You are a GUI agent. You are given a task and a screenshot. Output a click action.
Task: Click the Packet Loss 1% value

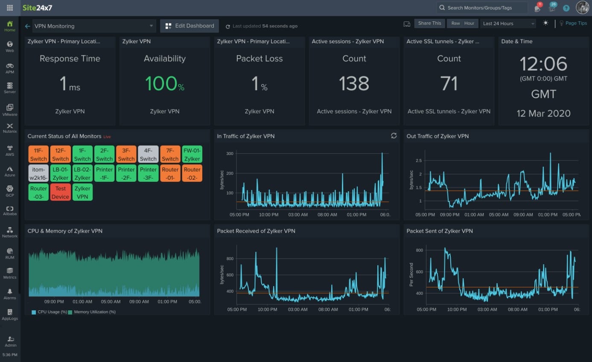[260, 84]
